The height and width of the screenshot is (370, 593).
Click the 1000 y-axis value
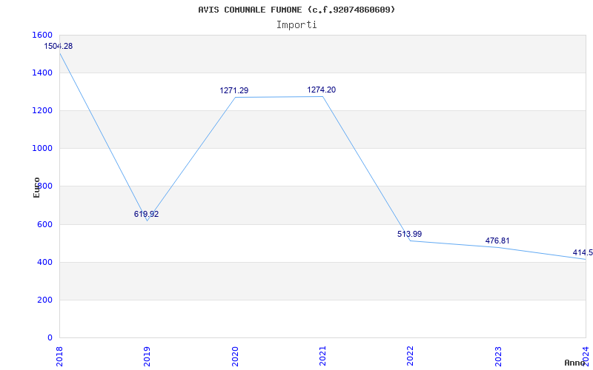coord(43,149)
